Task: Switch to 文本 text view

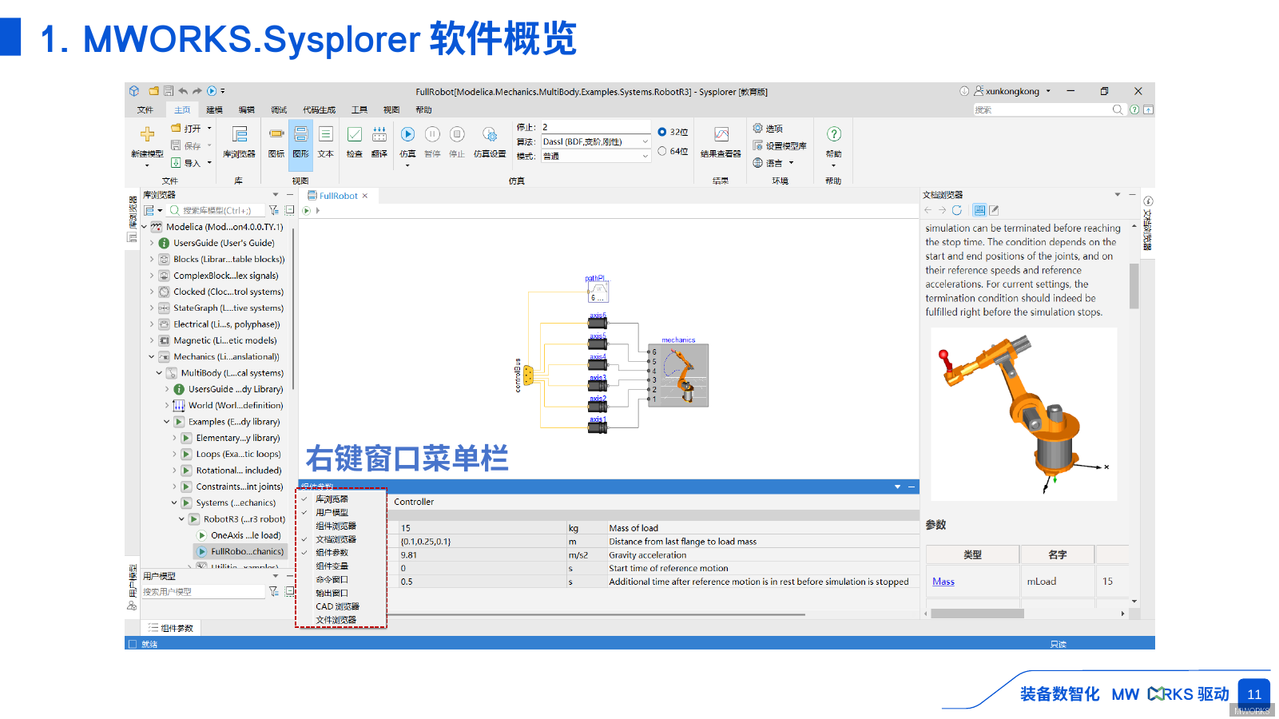Action: (x=326, y=135)
